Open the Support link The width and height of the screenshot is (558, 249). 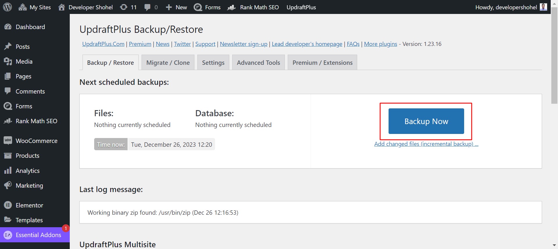(x=205, y=44)
